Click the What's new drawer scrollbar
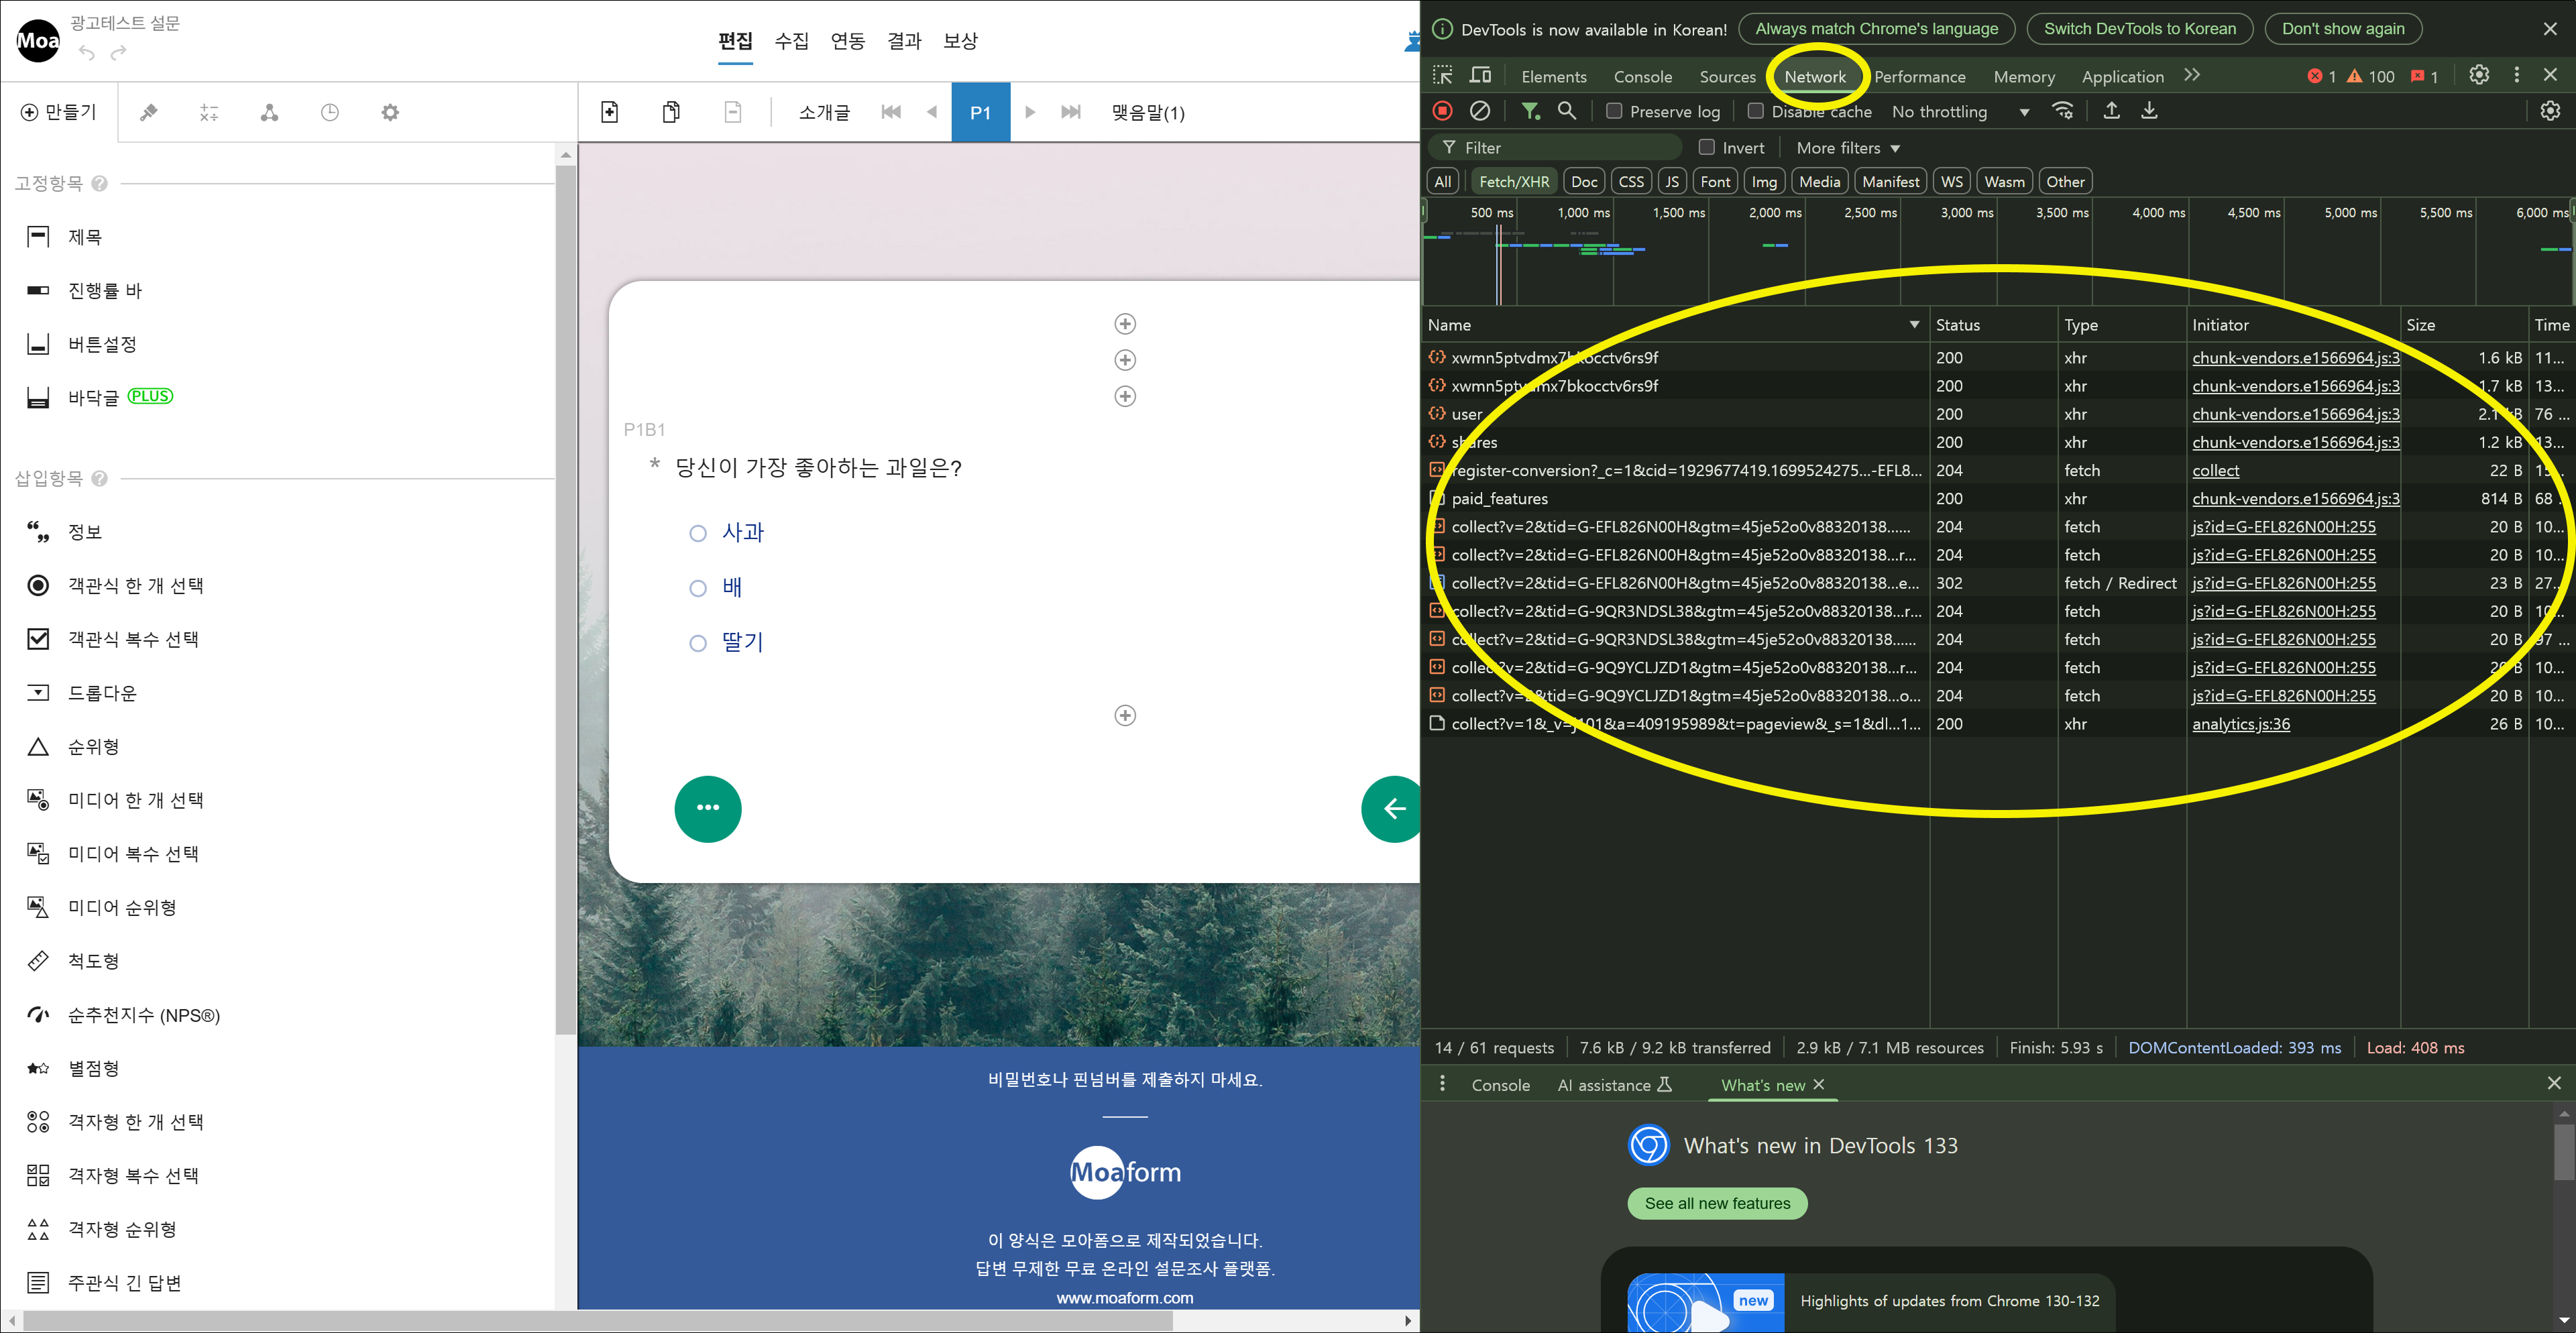 pyautogui.click(x=2564, y=1152)
